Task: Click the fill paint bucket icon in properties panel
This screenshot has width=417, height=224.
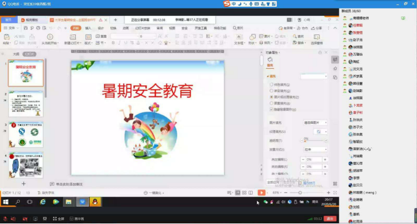Action: (x=270, y=60)
